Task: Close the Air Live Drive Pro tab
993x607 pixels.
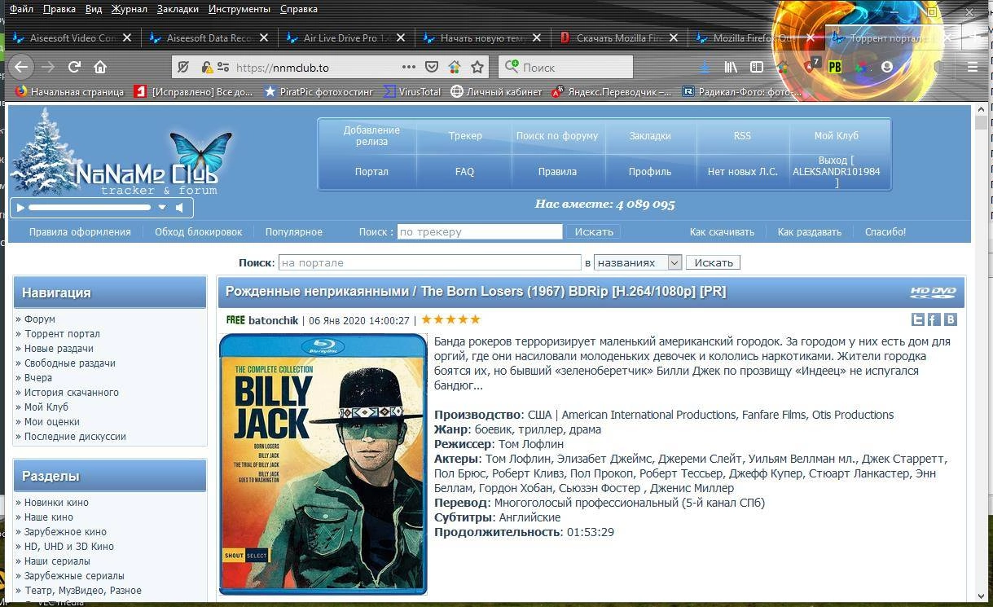Action: tap(400, 37)
